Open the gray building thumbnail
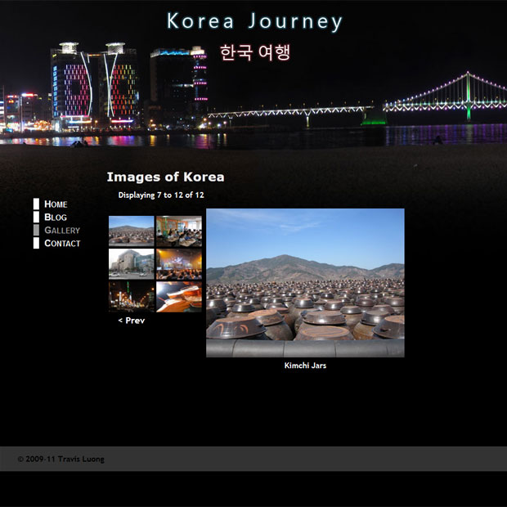 132,264
